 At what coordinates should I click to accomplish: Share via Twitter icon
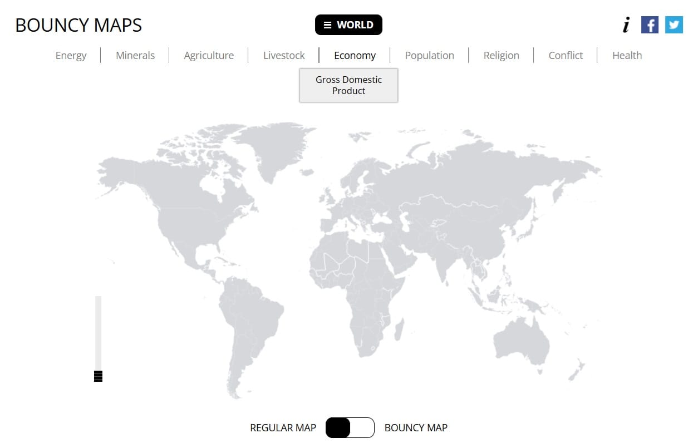(674, 25)
